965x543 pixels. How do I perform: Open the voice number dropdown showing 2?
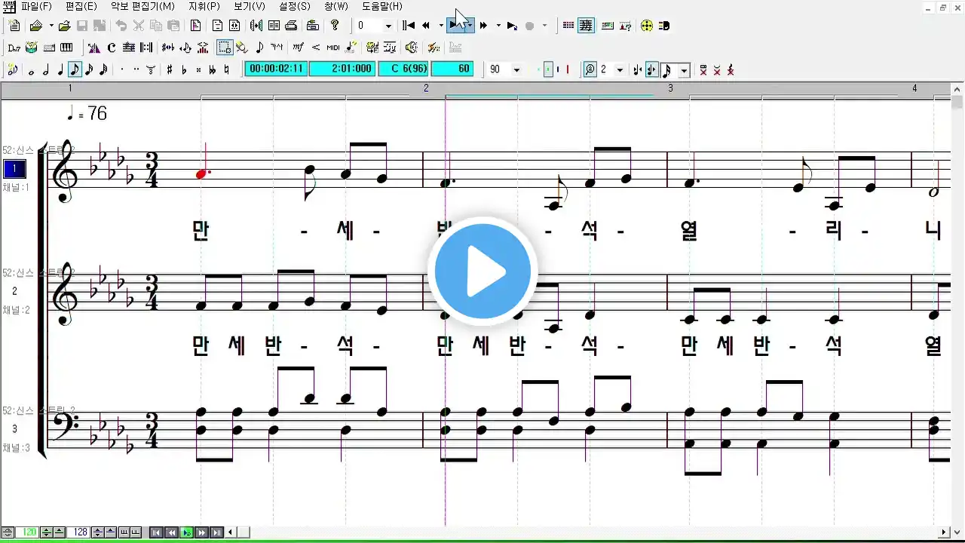(620, 70)
